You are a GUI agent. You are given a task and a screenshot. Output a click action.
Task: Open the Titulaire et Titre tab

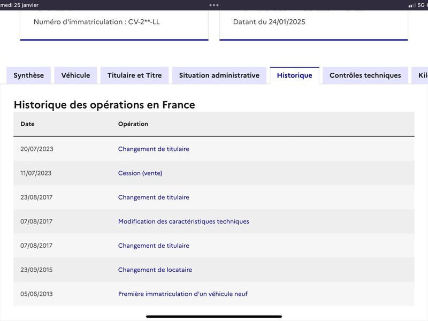pos(135,75)
